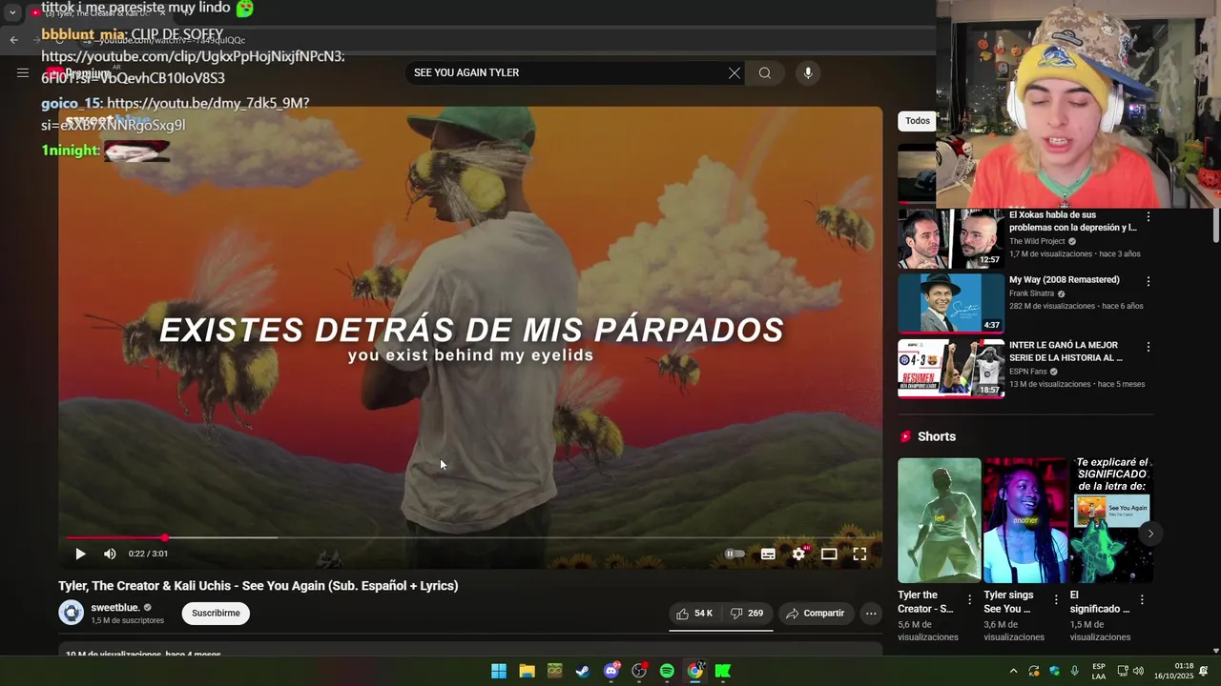Open options for 'El significado' short
This screenshot has height=686, width=1221.
(x=1142, y=600)
